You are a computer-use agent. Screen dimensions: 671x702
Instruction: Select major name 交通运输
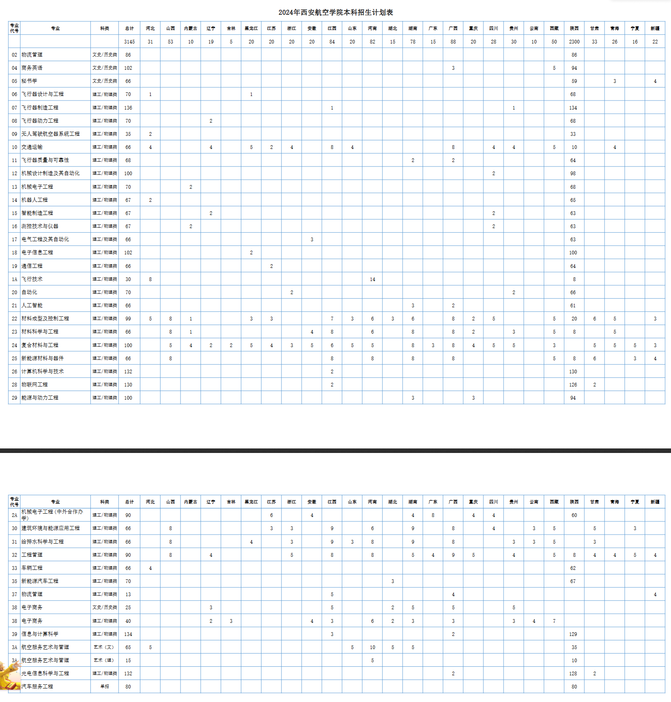[x=32, y=147]
